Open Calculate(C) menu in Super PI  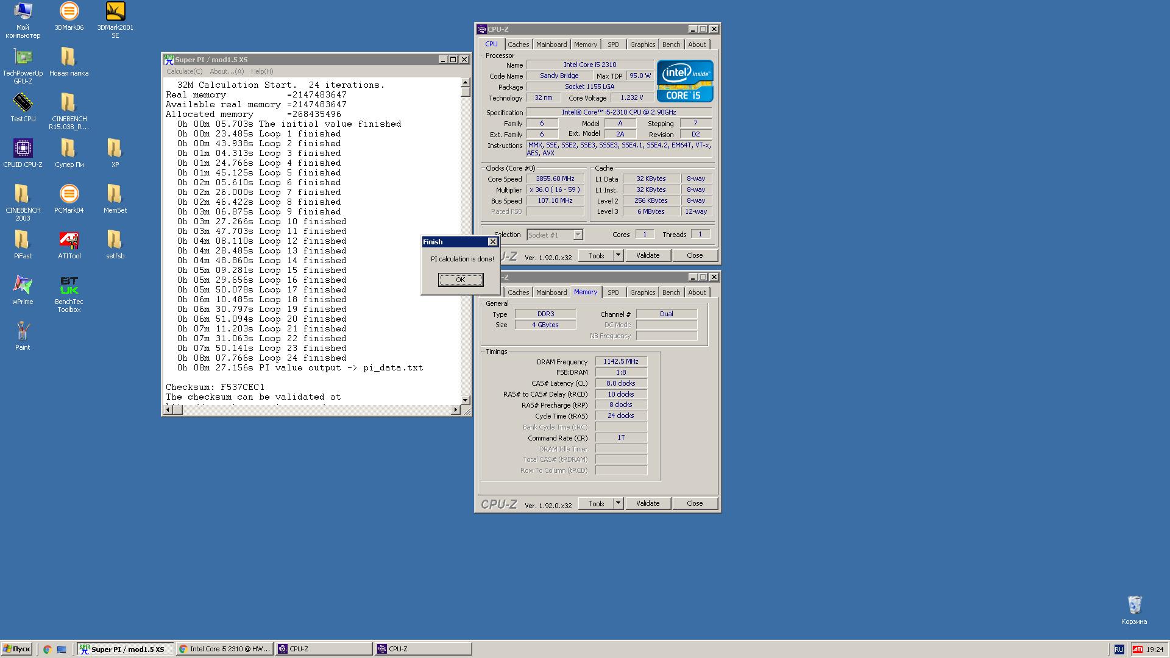[185, 71]
